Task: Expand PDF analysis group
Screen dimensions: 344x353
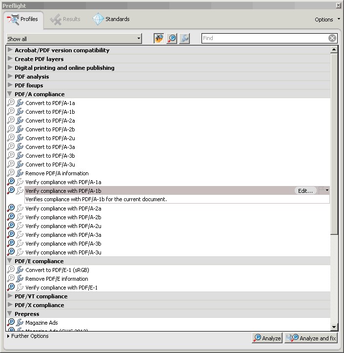Action: (10, 76)
